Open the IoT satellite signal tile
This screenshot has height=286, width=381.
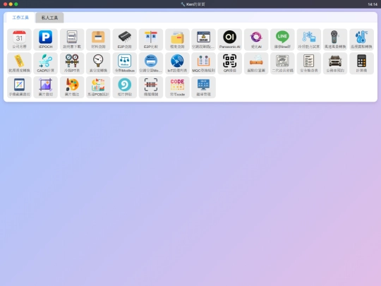(x=177, y=64)
